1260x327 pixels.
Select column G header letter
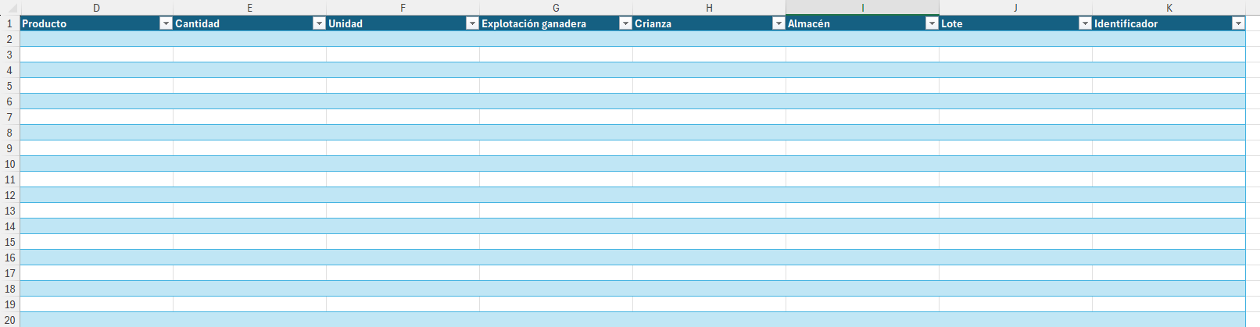coord(556,8)
